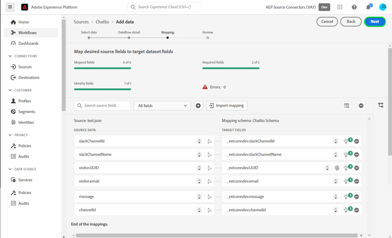The height and width of the screenshot is (238, 392).
Task: Show recommendations lightbulb for _extconndev.message
Action: click(346, 197)
